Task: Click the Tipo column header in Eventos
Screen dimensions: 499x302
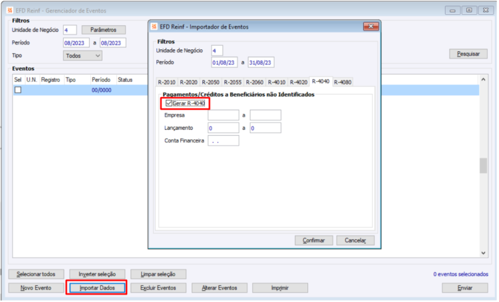Action: 71,80
